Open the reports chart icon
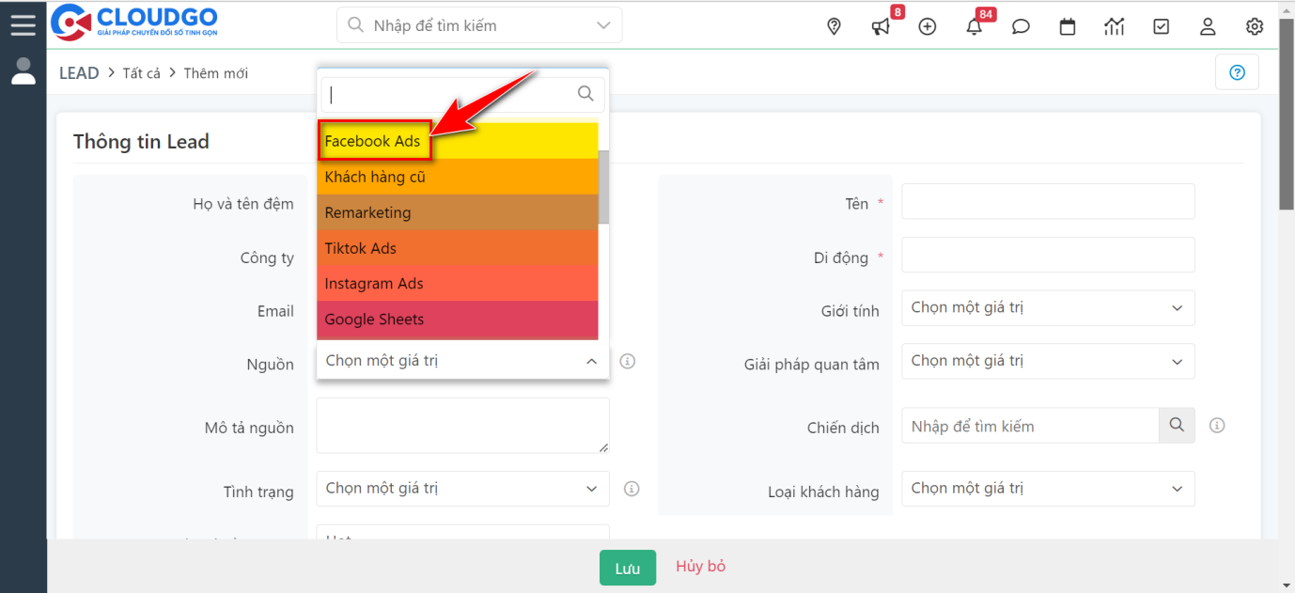The image size is (1295, 593). point(1115,26)
